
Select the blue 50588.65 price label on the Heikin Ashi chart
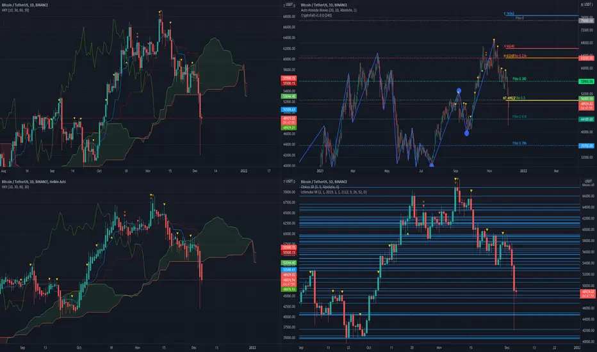pyautogui.click(x=289, y=270)
